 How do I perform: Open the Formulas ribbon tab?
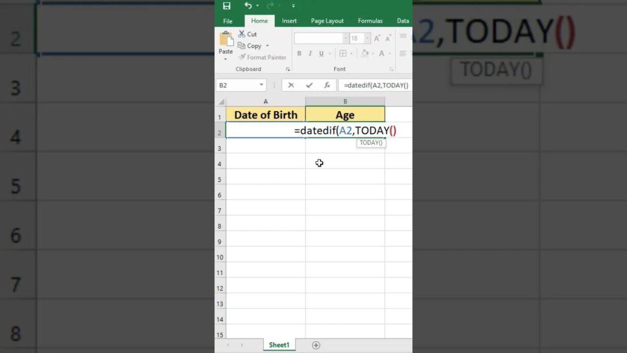tap(370, 21)
